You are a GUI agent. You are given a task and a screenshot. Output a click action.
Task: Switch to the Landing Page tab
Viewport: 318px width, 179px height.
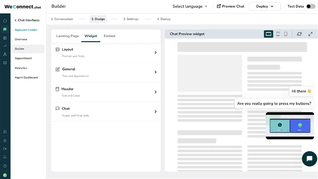[x=67, y=36]
